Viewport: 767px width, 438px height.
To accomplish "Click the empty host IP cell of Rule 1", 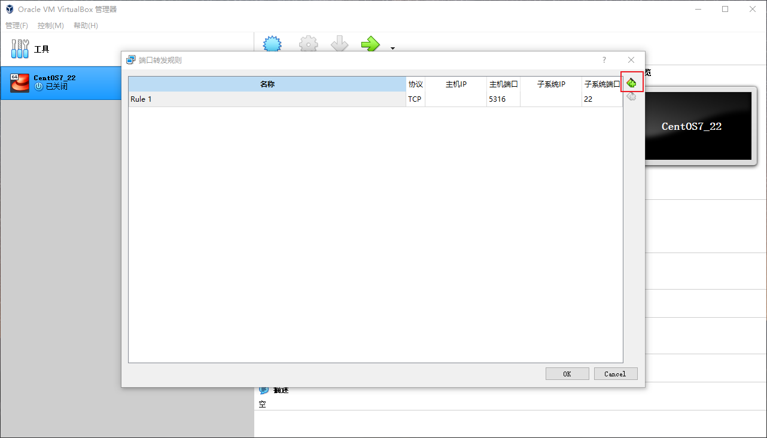I will [x=456, y=99].
